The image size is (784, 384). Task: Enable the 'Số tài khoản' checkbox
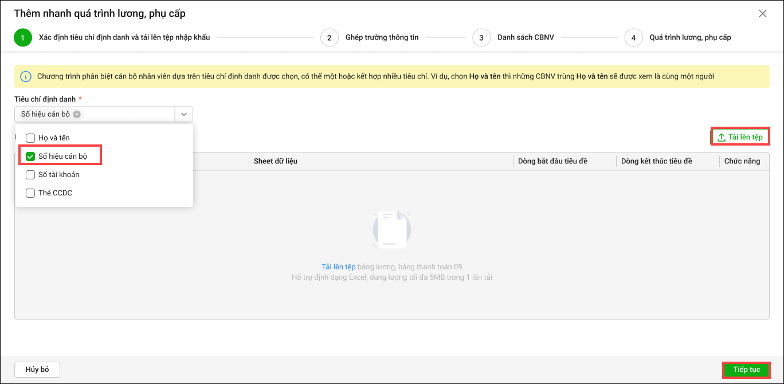click(x=31, y=175)
